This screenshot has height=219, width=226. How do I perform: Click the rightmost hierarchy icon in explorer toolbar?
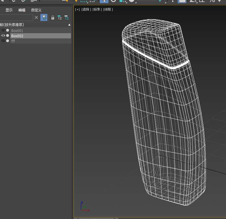point(66,18)
